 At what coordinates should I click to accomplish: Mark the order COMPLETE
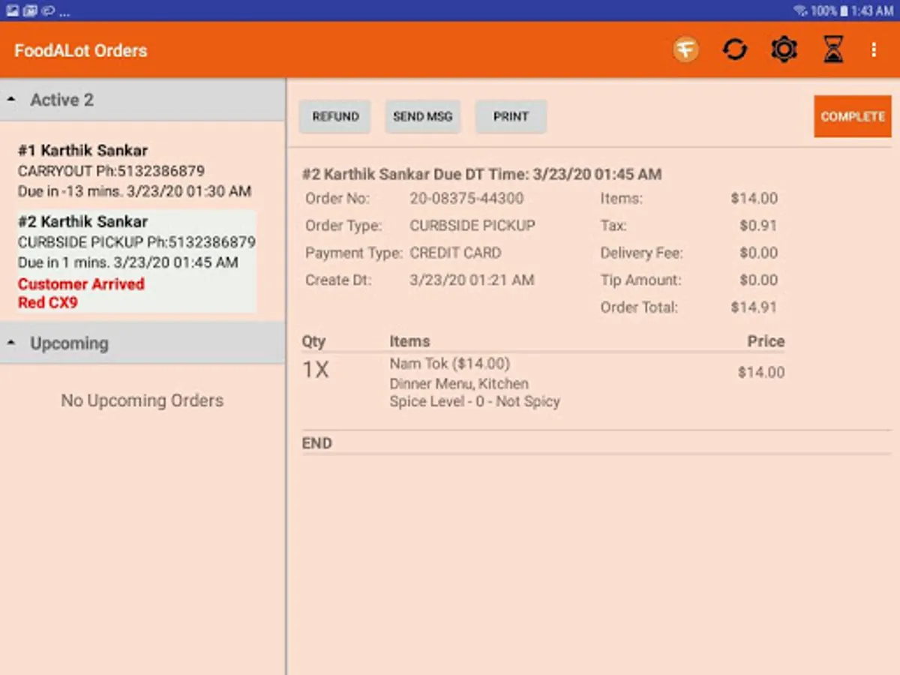(x=853, y=116)
